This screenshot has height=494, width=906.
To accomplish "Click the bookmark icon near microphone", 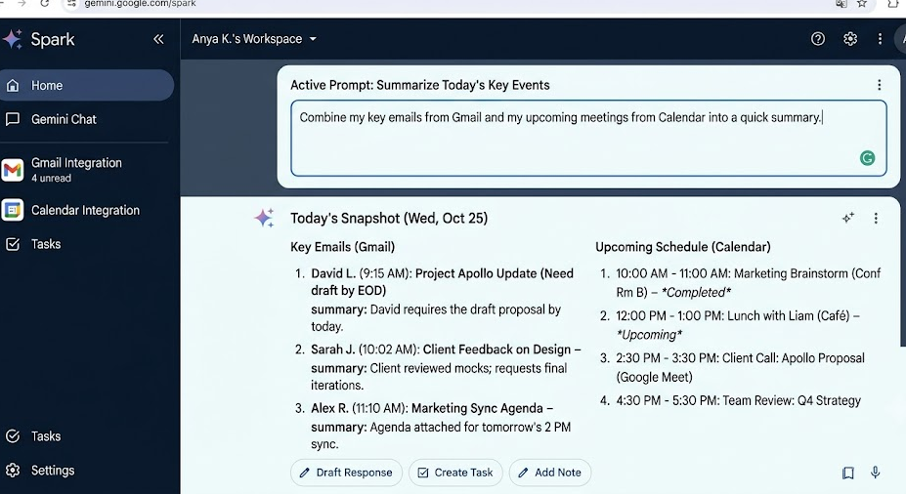I will pyautogui.click(x=847, y=473).
